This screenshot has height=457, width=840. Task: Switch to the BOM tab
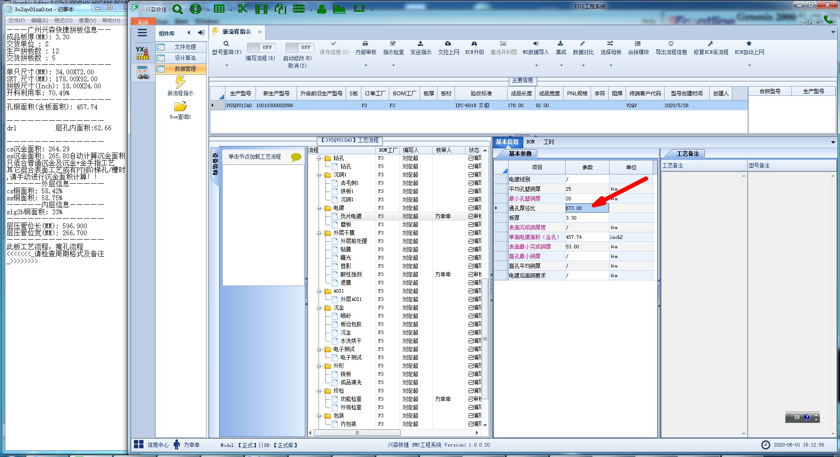530,142
